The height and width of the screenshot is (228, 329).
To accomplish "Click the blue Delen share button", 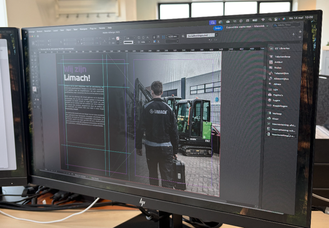I will [x=218, y=28].
